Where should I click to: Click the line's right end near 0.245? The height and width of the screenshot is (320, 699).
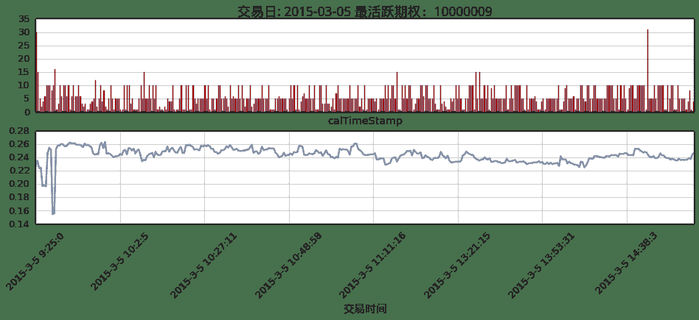(693, 153)
